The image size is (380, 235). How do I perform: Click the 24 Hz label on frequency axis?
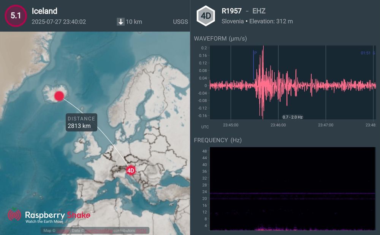coord(204,192)
